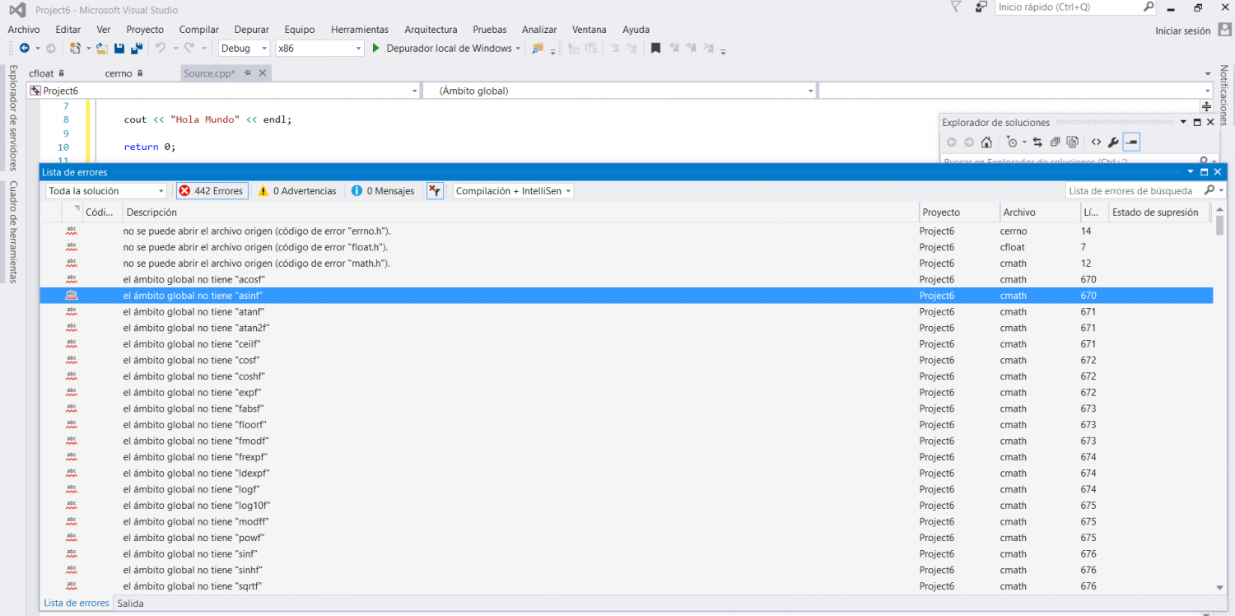The image size is (1235, 616).
Task: Click the View Code angle-brackets icon
Action: click(x=1096, y=142)
